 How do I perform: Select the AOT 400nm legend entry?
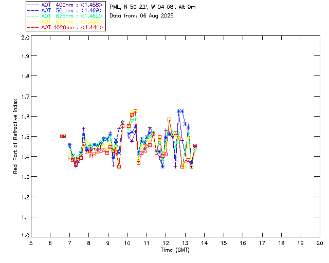(65, 5)
